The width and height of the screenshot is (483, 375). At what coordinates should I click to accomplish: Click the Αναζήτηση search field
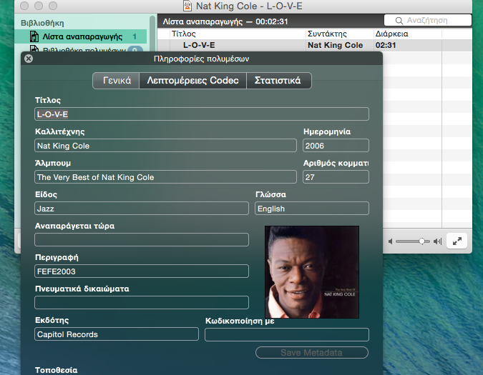[428, 20]
